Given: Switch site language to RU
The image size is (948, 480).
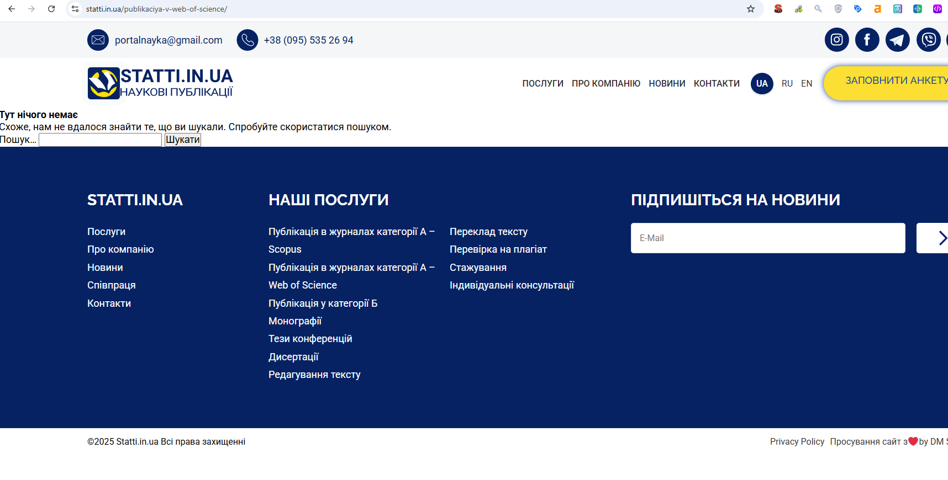Looking at the screenshot, I should (x=787, y=83).
